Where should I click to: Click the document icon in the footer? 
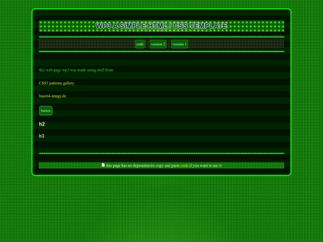pyautogui.click(x=103, y=165)
